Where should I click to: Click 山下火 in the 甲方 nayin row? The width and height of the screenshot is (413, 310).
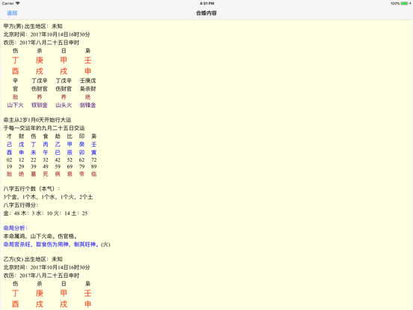point(15,105)
